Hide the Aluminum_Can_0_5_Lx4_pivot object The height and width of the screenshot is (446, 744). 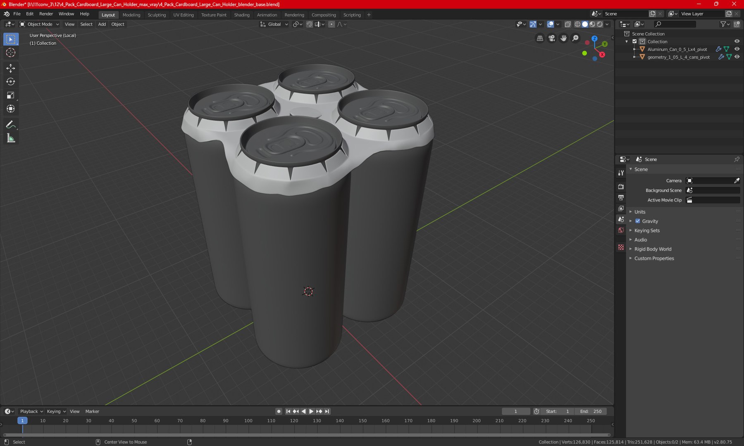coord(737,49)
